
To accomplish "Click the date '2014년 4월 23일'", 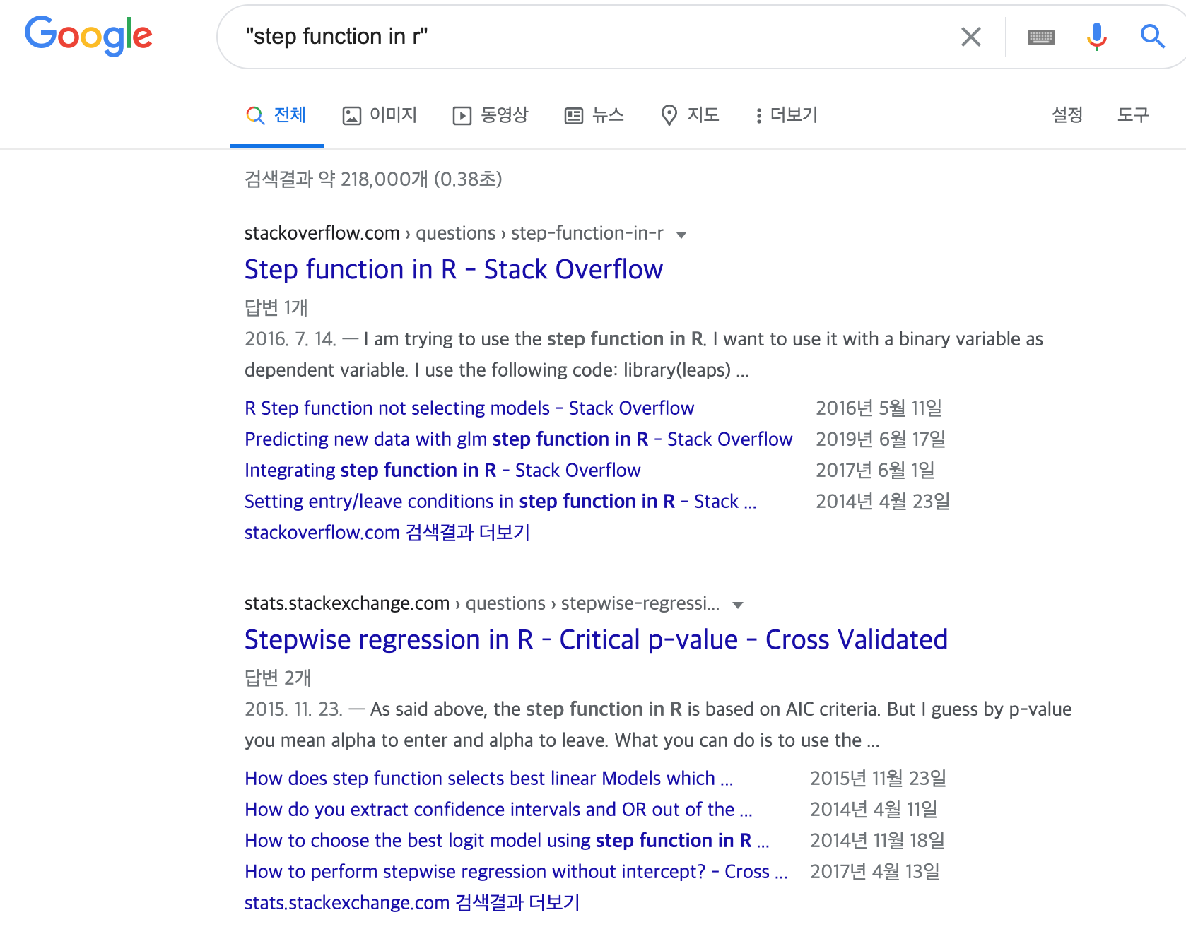I will (x=883, y=502).
